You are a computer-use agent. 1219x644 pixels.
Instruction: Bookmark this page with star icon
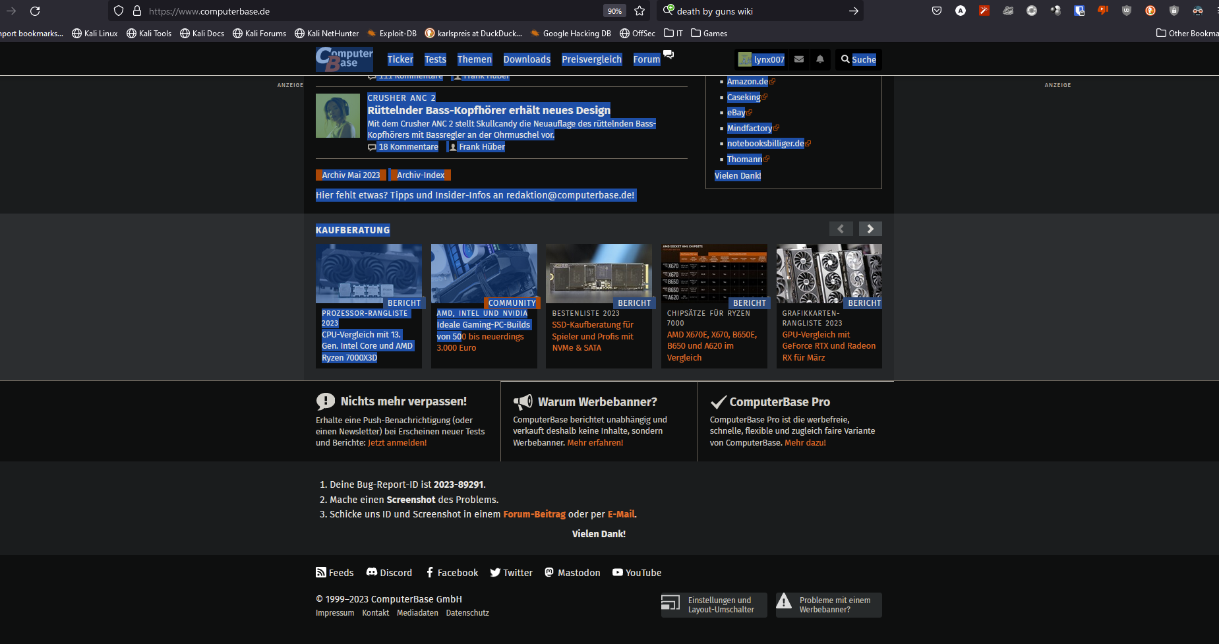639,11
